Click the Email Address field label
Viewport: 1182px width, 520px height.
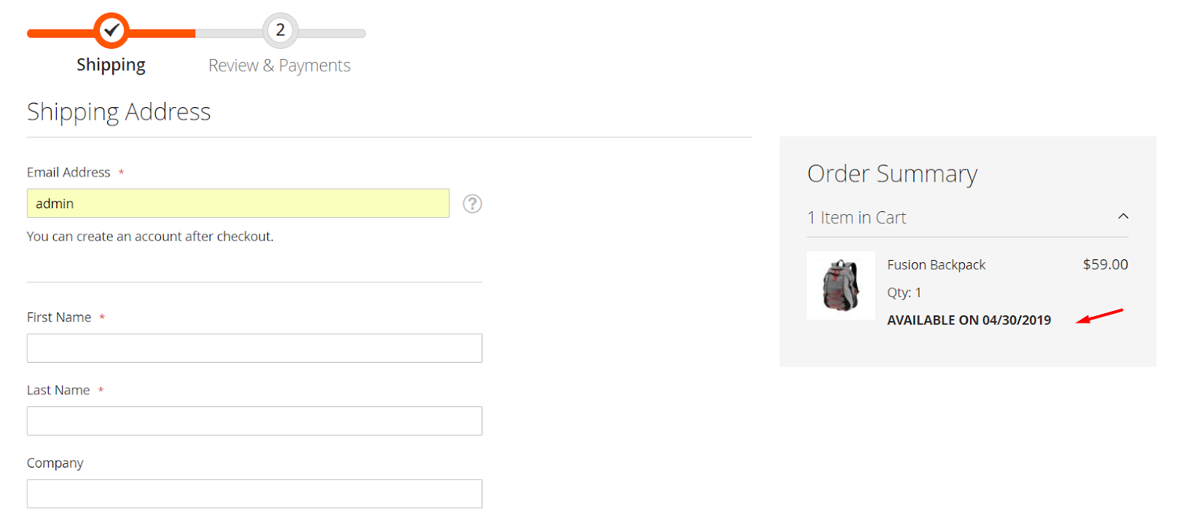pos(69,172)
